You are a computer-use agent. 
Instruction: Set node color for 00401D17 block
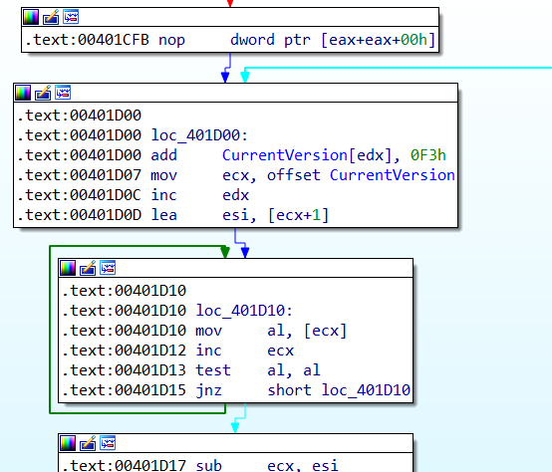(x=68, y=443)
